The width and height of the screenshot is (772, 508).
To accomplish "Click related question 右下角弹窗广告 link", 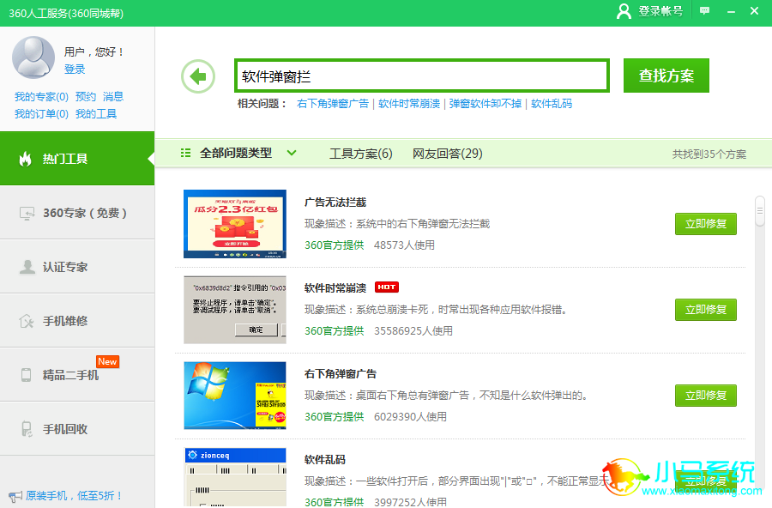I will [333, 104].
